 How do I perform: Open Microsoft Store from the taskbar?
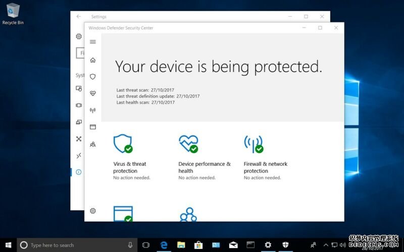198,245
